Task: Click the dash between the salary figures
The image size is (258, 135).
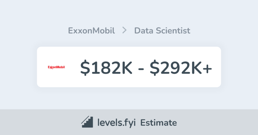Action: coord(141,68)
